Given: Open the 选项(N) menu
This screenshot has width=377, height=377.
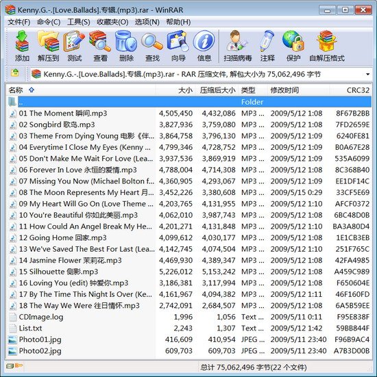Looking at the screenshot, I should (147, 22).
